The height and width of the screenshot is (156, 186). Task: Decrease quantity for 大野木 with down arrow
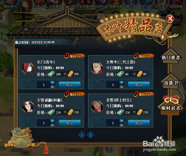coord(122,86)
